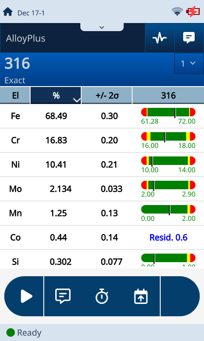Export results with calendar upload icon

pos(141,296)
